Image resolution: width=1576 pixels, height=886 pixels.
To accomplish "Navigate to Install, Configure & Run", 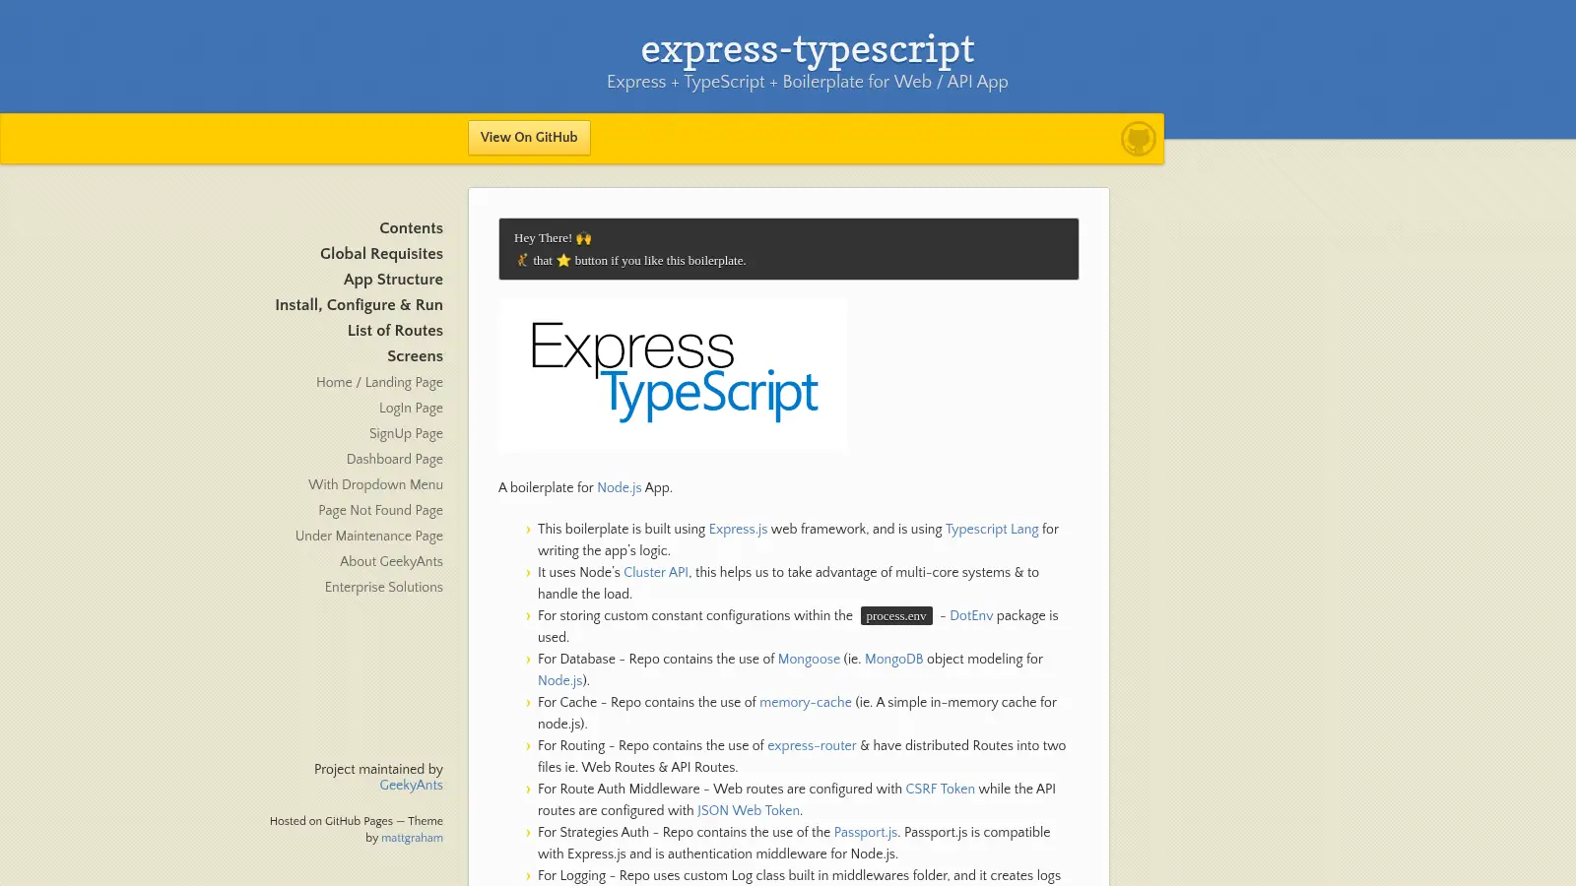I will pos(359,305).
